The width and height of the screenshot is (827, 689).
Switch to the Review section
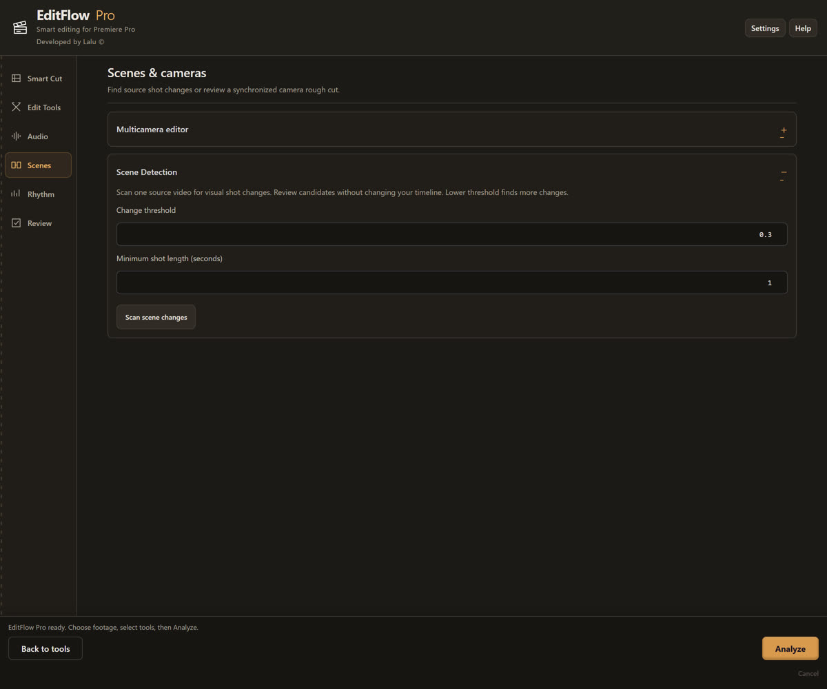[x=39, y=223]
